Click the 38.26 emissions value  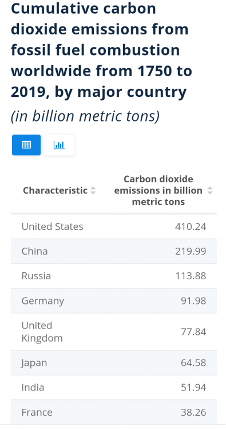pos(193,412)
